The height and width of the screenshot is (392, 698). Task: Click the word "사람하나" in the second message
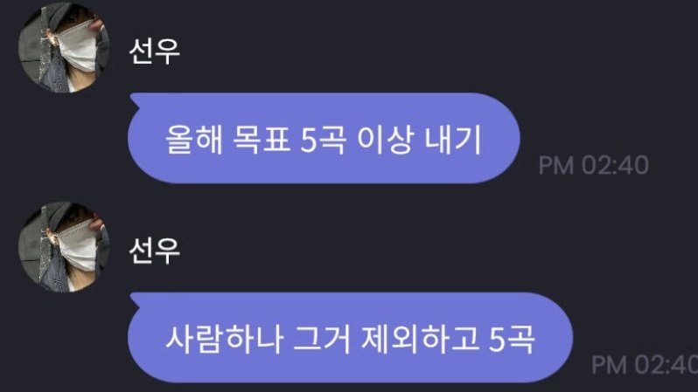tap(224, 339)
